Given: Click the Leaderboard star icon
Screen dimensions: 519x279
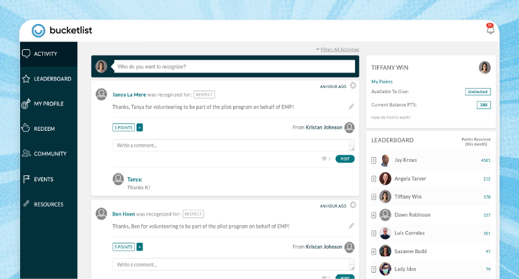Looking at the screenshot, I should [26, 79].
